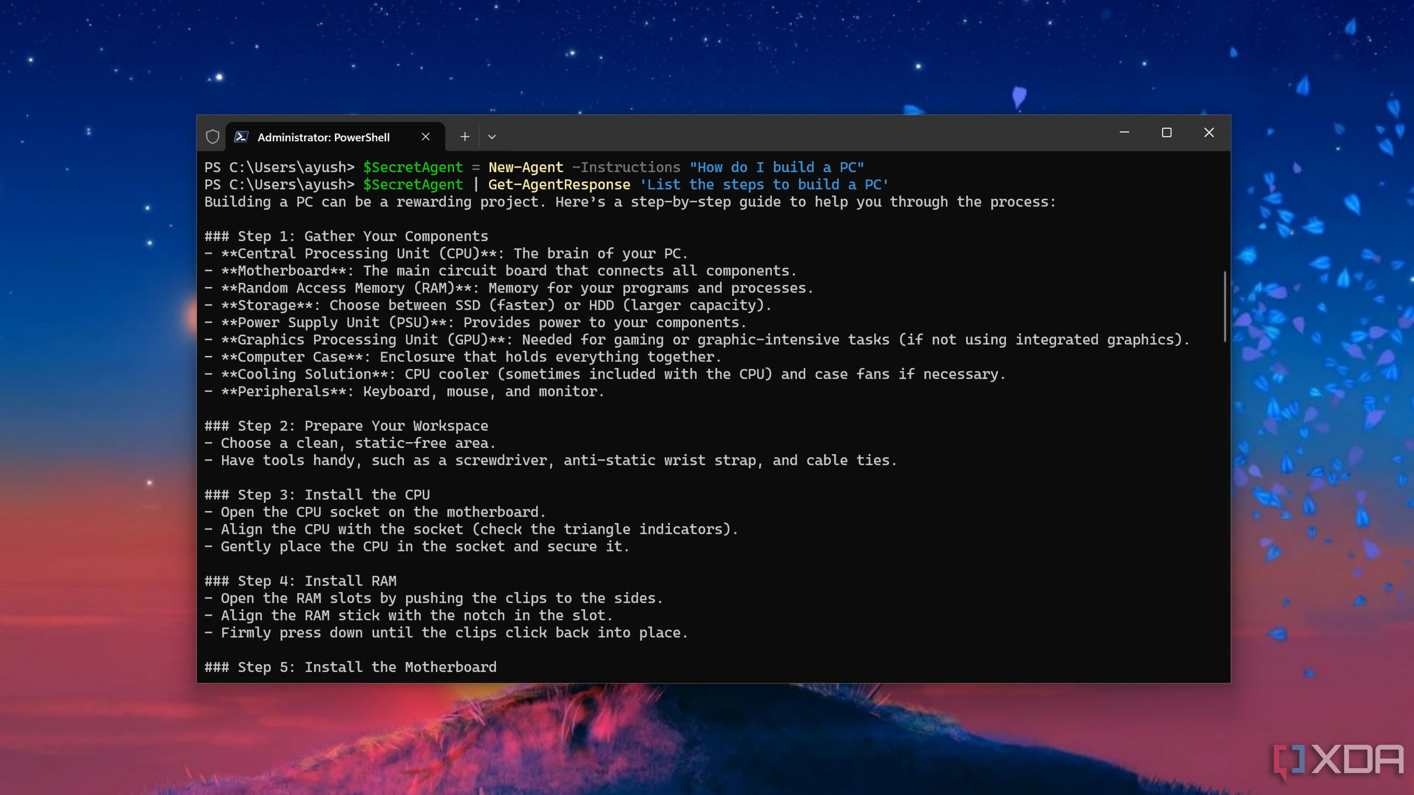Screen dimensions: 1414x795
Task: Switch to the Administrator: PowerShell tab
Action: point(335,137)
